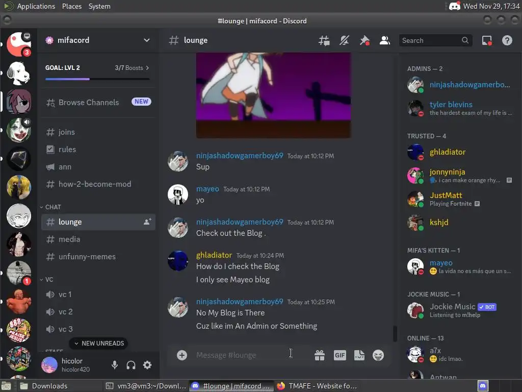Viewport: 522px width, 392px height.
Task: Open a7x member entry
Action: (460, 354)
